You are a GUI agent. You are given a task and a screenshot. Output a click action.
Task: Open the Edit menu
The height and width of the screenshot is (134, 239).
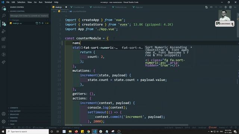(x=13, y=2)
